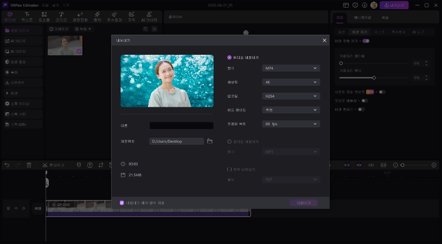
Task: Click the media search magnifier icon
Action: coord(145,29)
